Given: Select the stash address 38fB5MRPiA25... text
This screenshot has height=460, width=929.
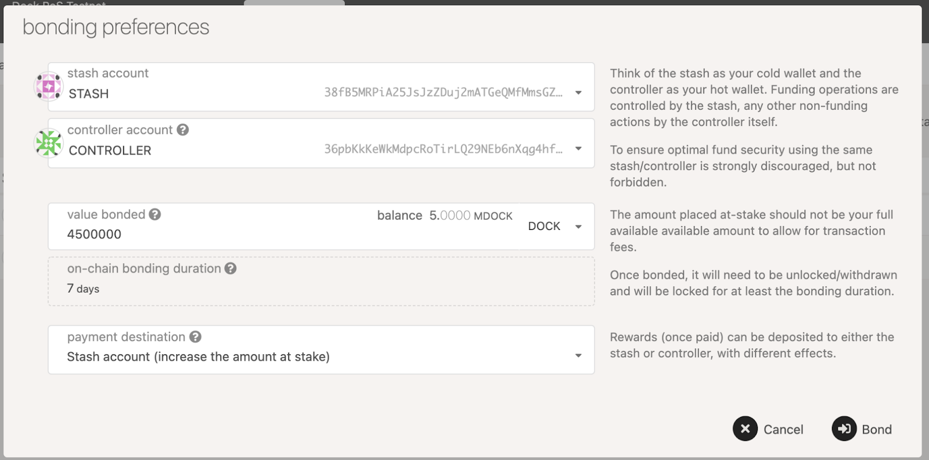Looking at the screenshot, I should (443, 92).
